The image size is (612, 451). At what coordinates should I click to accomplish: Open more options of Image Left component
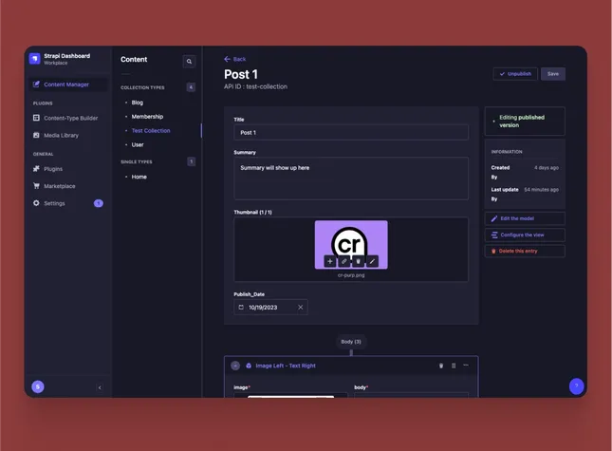coord(466,366)
